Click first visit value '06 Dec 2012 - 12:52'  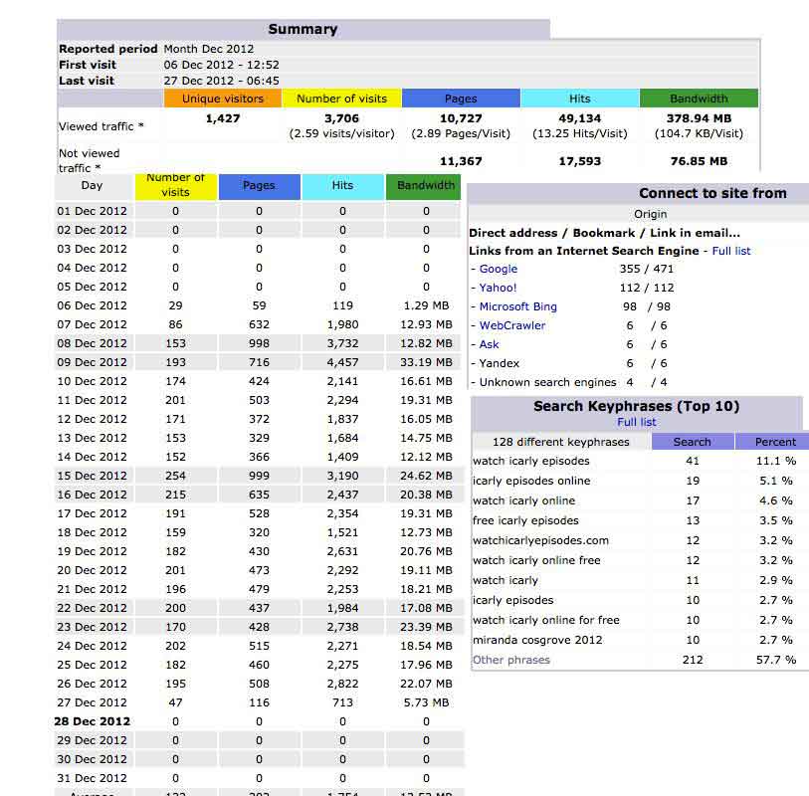tap(221, 65)
